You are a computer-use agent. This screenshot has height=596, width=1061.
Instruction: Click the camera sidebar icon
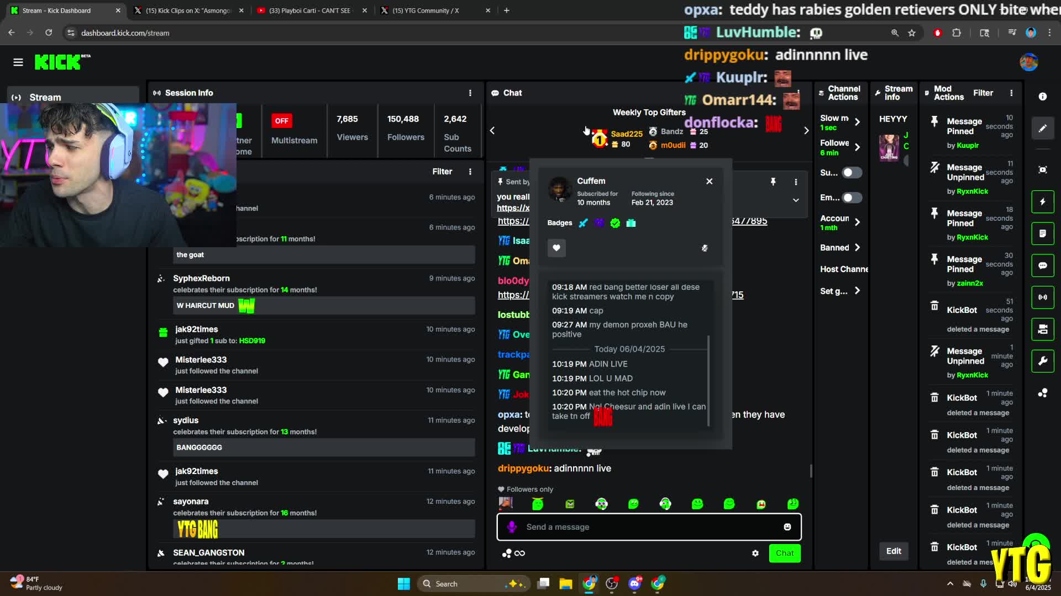[1043, 329]
